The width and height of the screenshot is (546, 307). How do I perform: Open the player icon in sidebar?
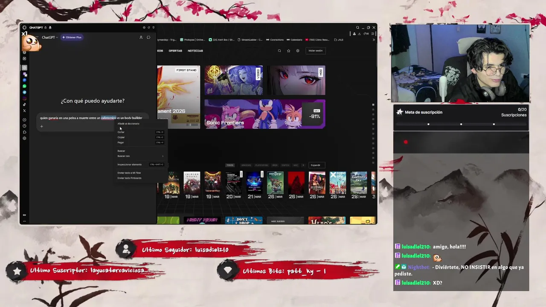click(25, 120)
